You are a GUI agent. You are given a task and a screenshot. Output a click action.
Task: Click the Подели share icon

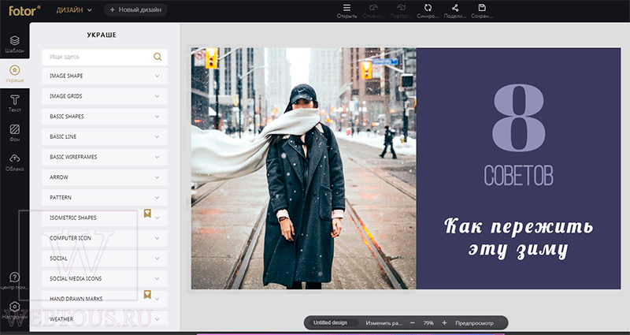point(455,8)
